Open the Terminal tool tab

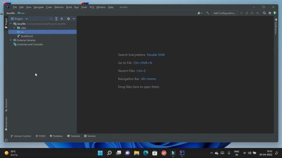pos(74,136)
